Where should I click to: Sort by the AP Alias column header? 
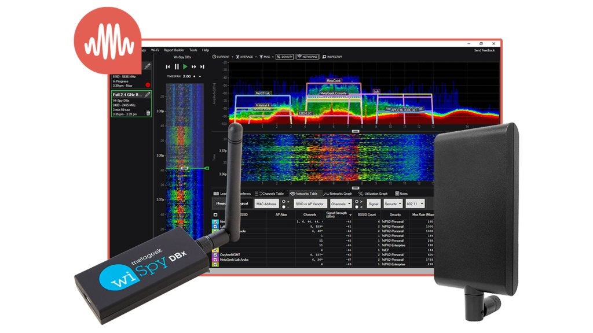point(281,214)
